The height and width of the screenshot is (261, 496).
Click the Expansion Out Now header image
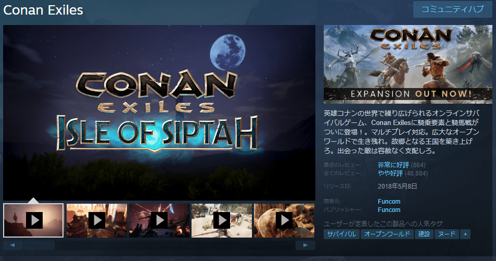tap(408, 64)
